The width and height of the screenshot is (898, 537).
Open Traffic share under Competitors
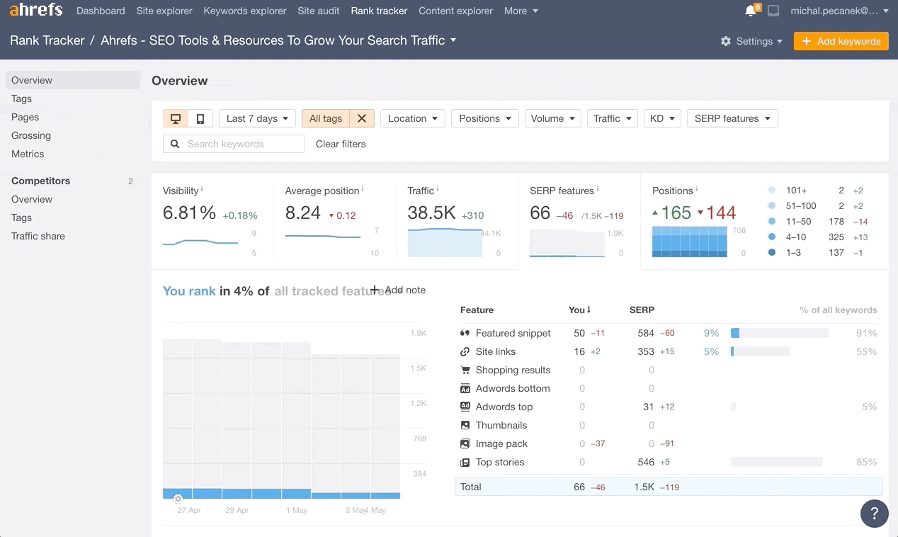(38, 236)
